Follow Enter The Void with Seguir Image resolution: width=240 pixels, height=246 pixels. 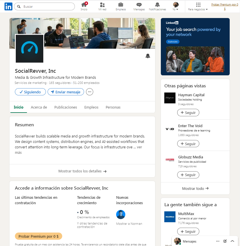pyautogui.click(x=188, y=144)
